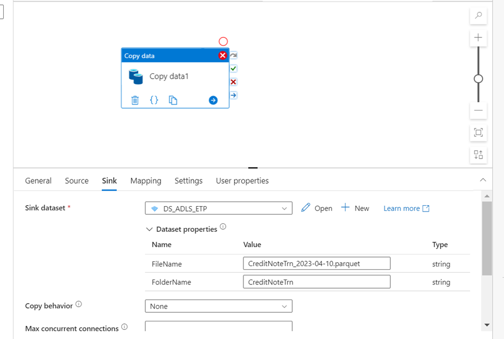Viewport: 504px width, 339px height.
Task: Open the General tab
Action: pos(38,180)
